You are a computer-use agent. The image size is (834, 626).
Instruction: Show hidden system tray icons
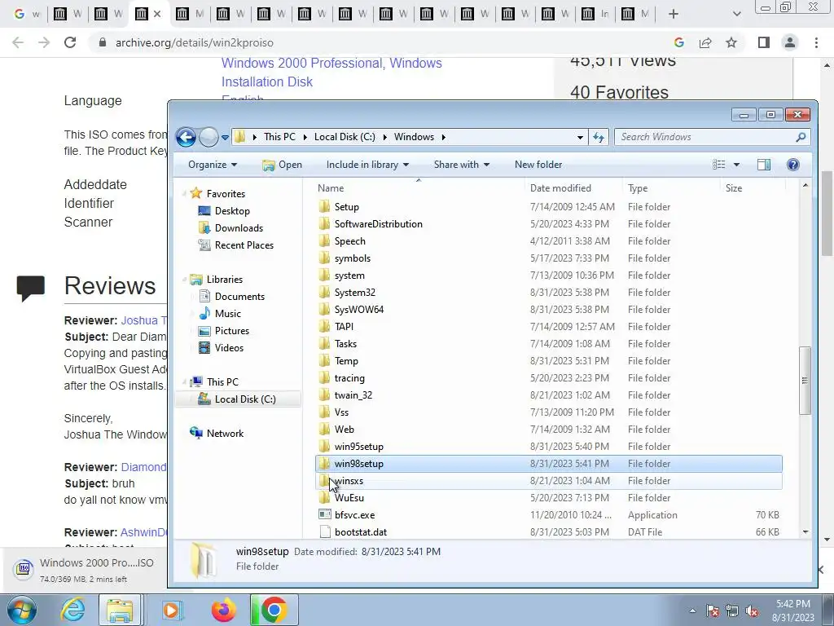click(692, 611)
